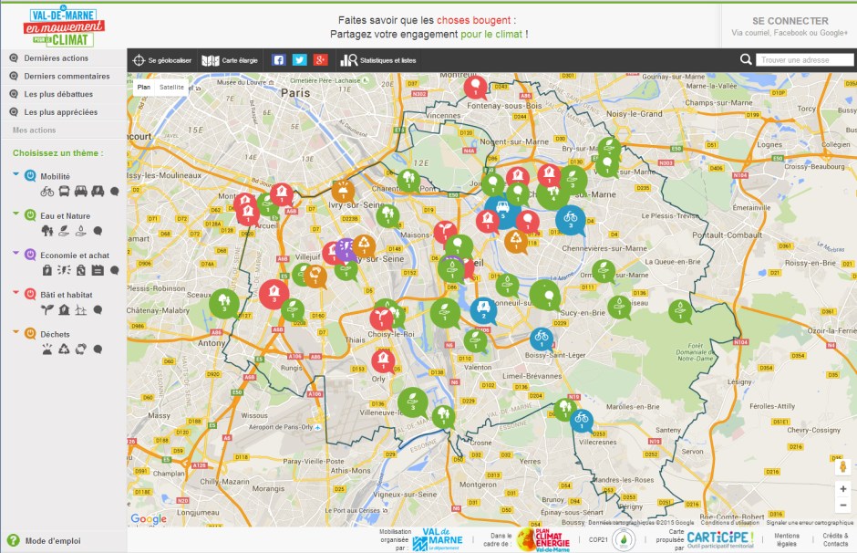This screenshot has height=553, width=857.
Task: Collapse the Economie et achat arrow
Action: click(x=16, y=255)
